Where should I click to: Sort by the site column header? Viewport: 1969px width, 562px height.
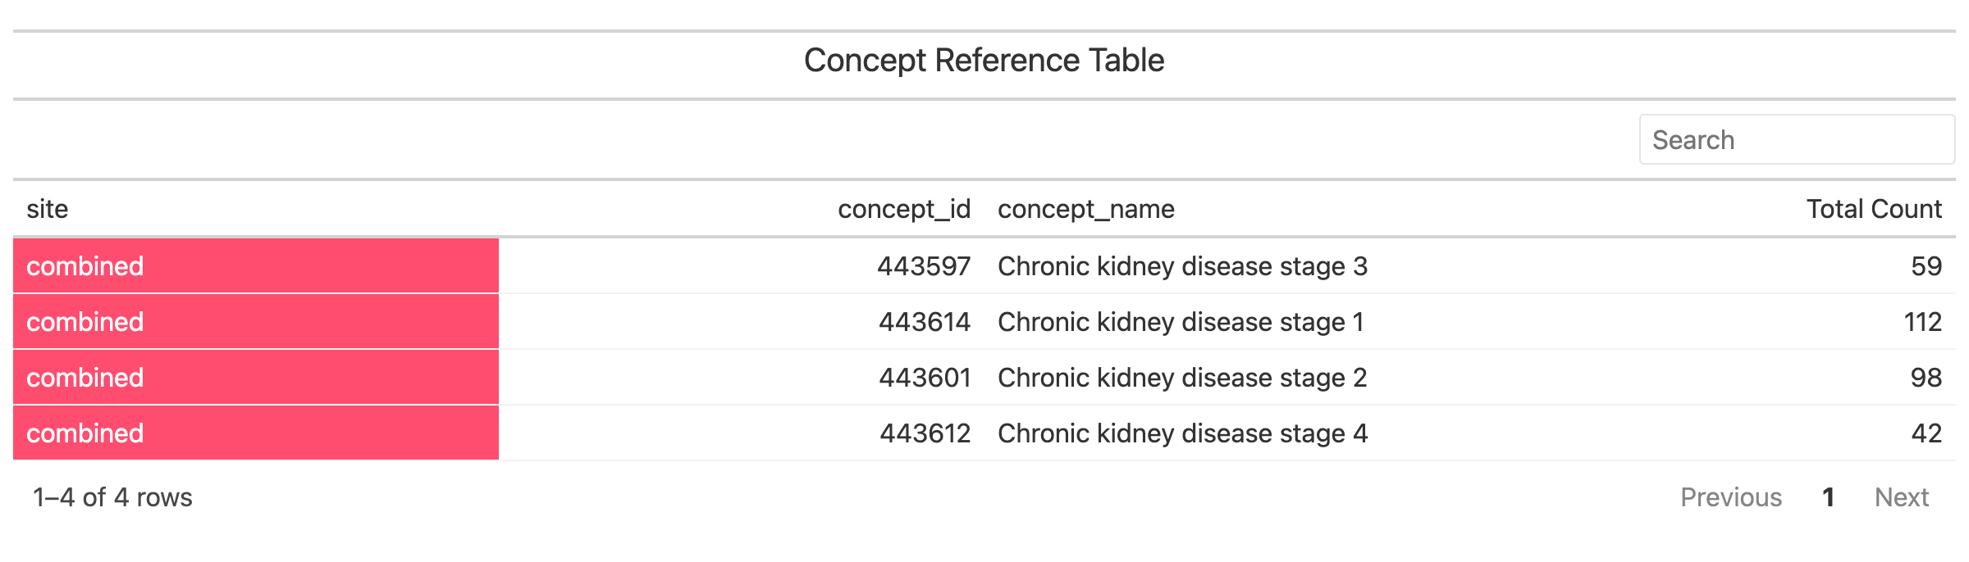[48, 209]
